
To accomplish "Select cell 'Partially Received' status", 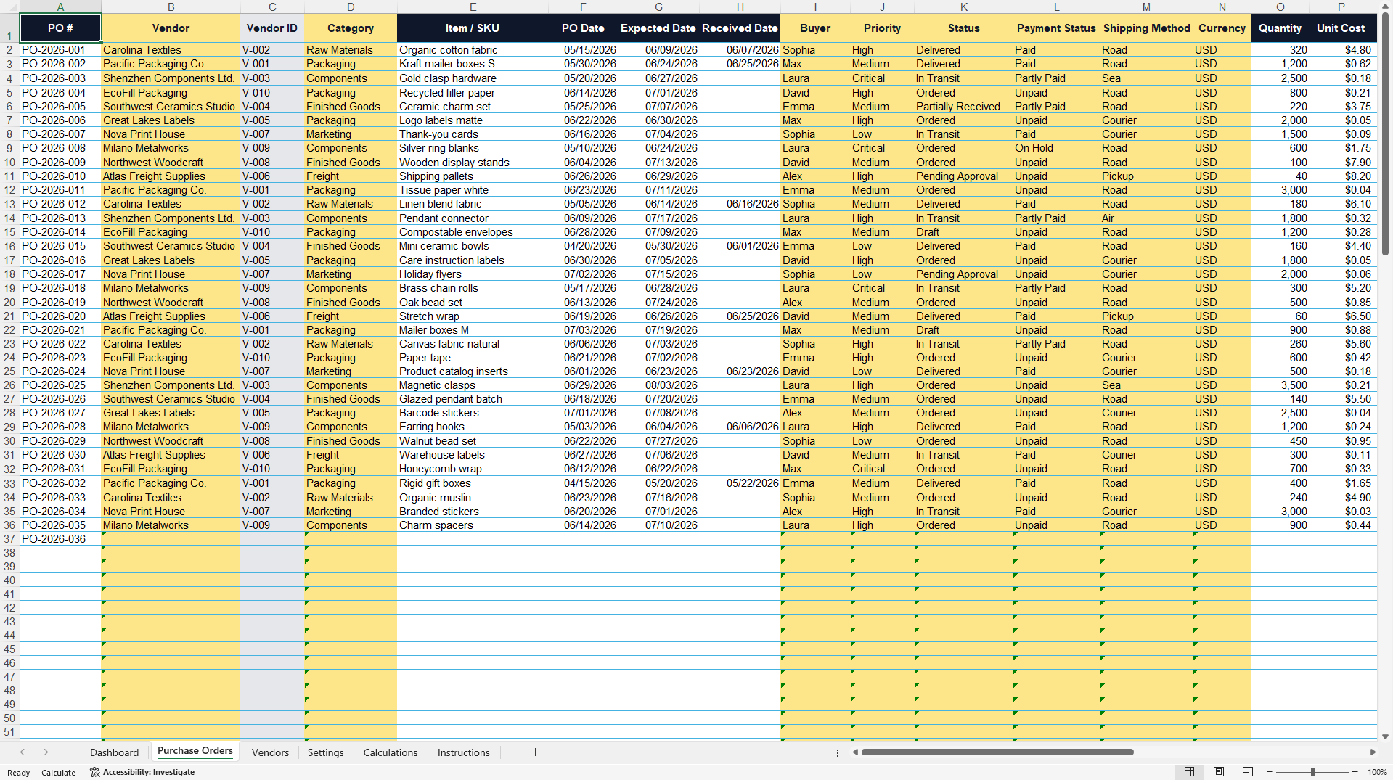I will (x=963, y=107).
